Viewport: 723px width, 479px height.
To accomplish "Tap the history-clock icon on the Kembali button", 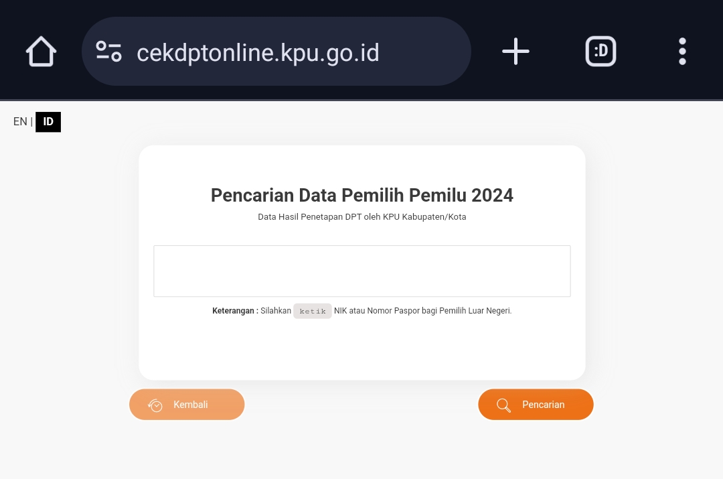I will click(155, 405).
